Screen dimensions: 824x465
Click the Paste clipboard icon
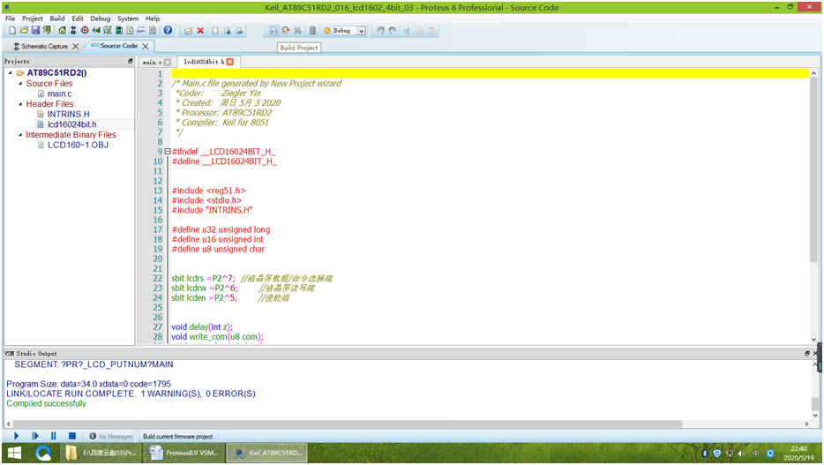pyautogui.click(x=431, y=31)
